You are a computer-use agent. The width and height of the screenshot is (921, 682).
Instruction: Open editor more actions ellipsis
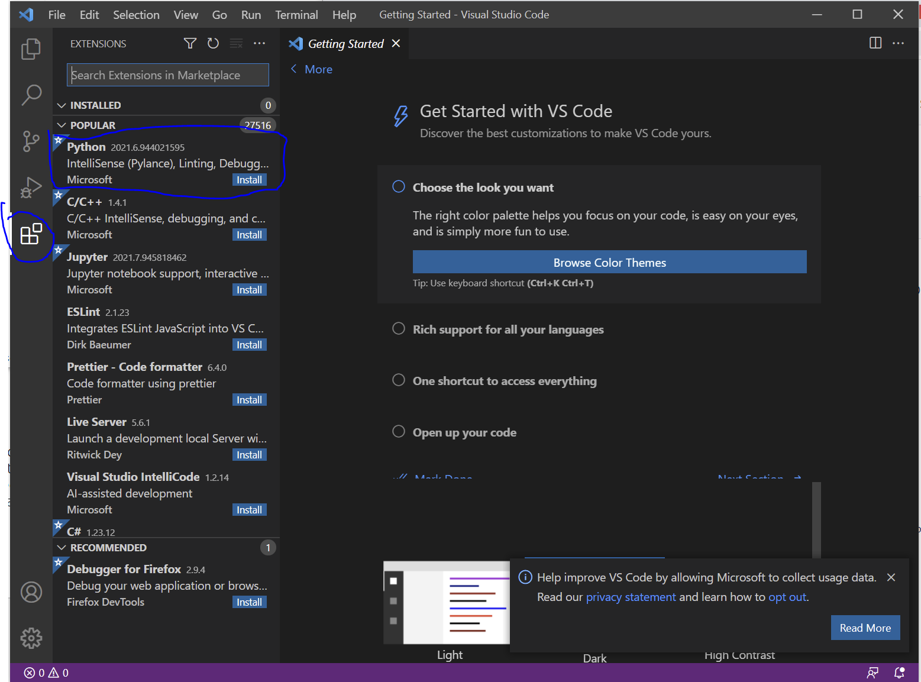click(x=898, y=43)
